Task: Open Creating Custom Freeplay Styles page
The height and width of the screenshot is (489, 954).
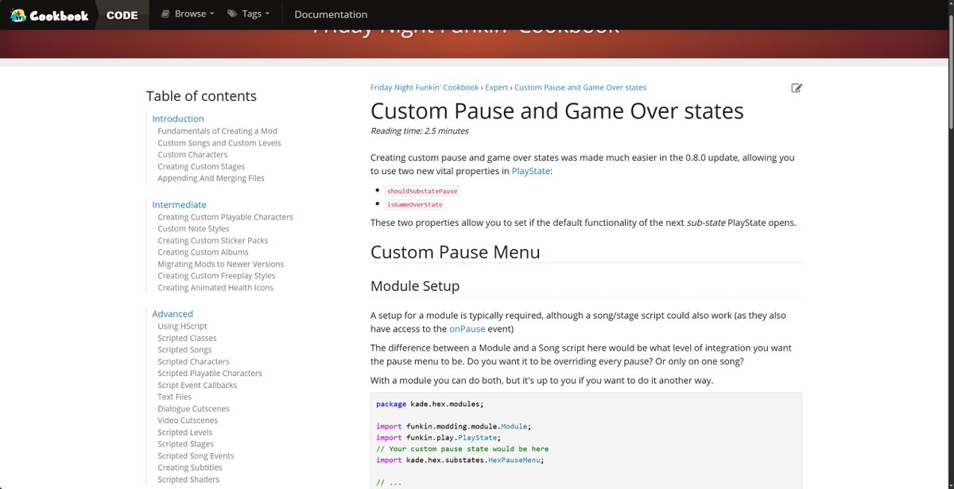Action: pos(216,276)
